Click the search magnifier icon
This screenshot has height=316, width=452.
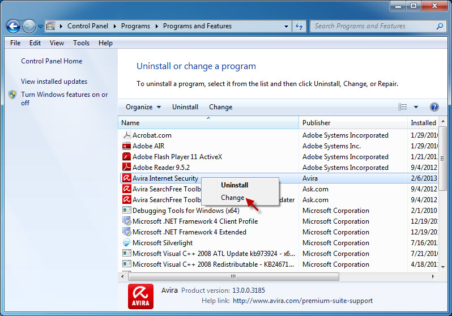point(440,26)
